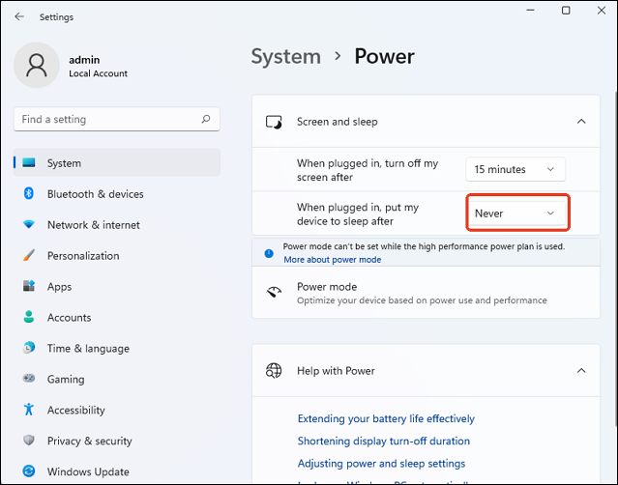Open the sleep after Never dropdown
This screenshot has height=485, width=618.
(x=515, y=213)
